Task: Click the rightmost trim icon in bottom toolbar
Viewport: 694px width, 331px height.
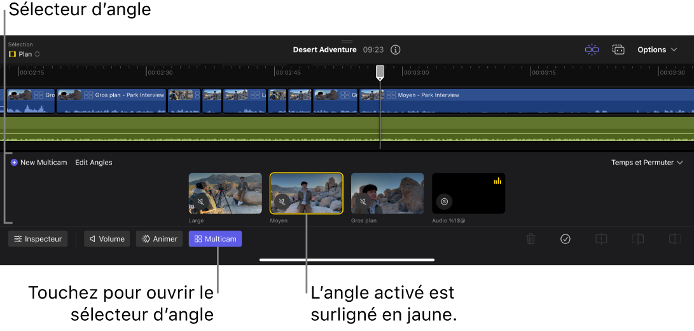Action: [x=675, y=239]
